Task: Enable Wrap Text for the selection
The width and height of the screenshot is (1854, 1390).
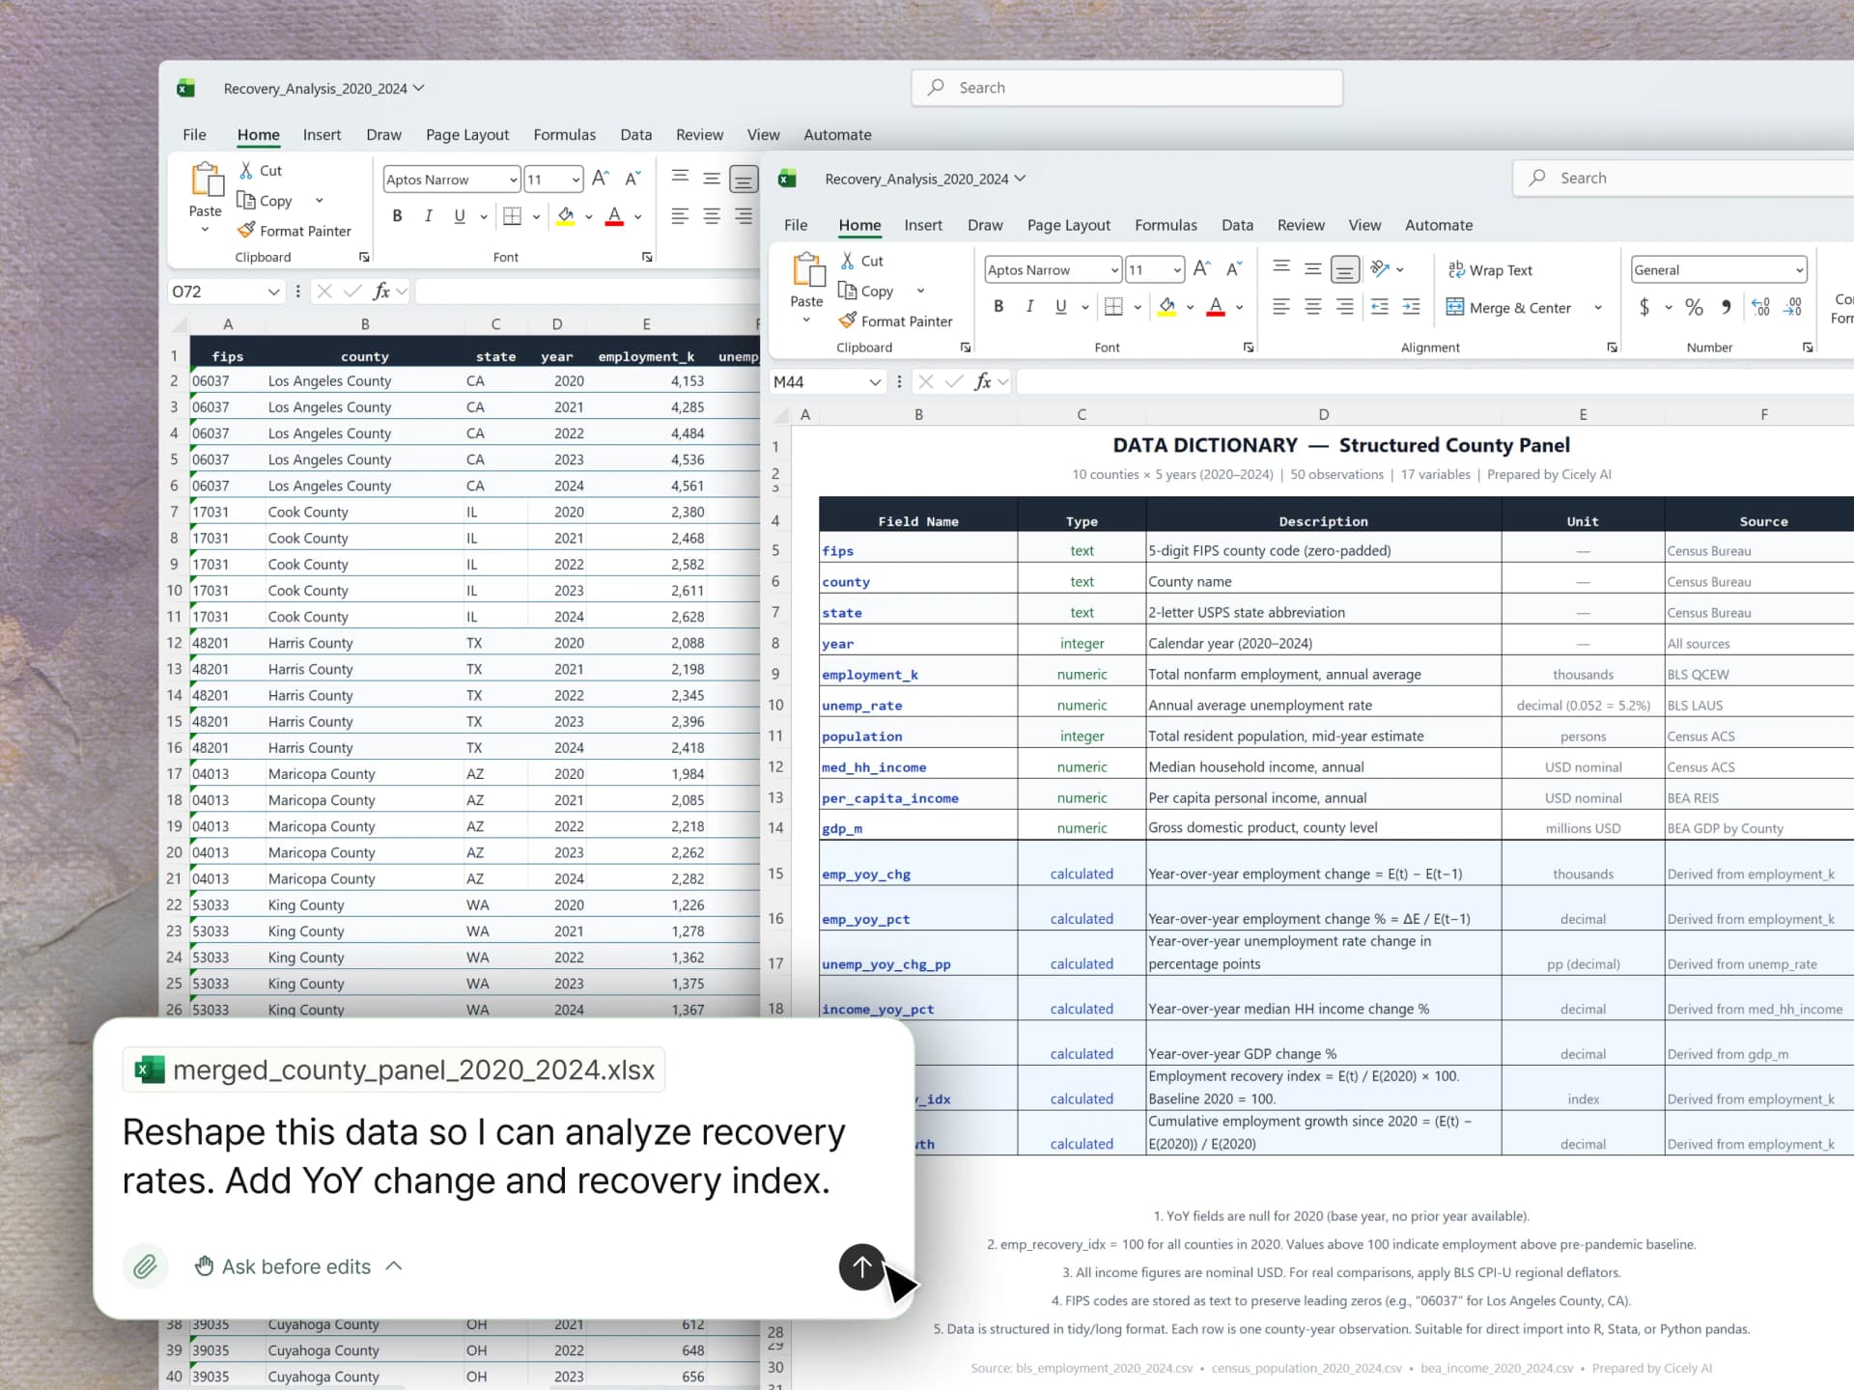Action: click(x=1490, y=270)
